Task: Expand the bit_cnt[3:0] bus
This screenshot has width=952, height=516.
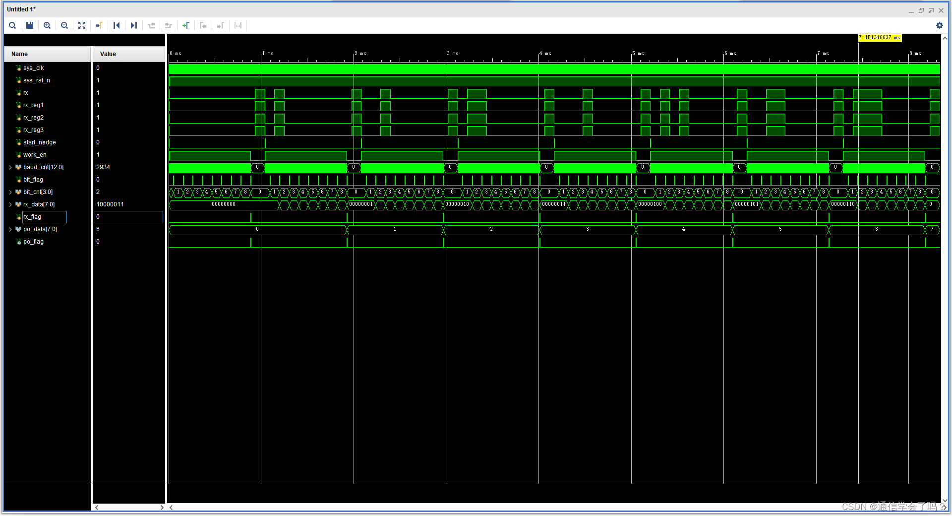Action: pos(10,192)
